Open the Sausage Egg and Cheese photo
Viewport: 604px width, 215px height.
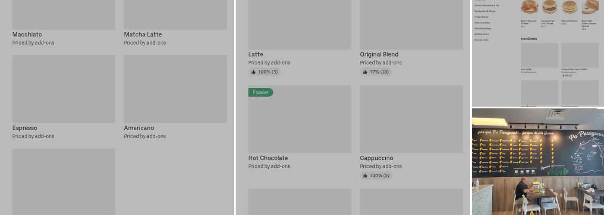click(x=550, y=8)
